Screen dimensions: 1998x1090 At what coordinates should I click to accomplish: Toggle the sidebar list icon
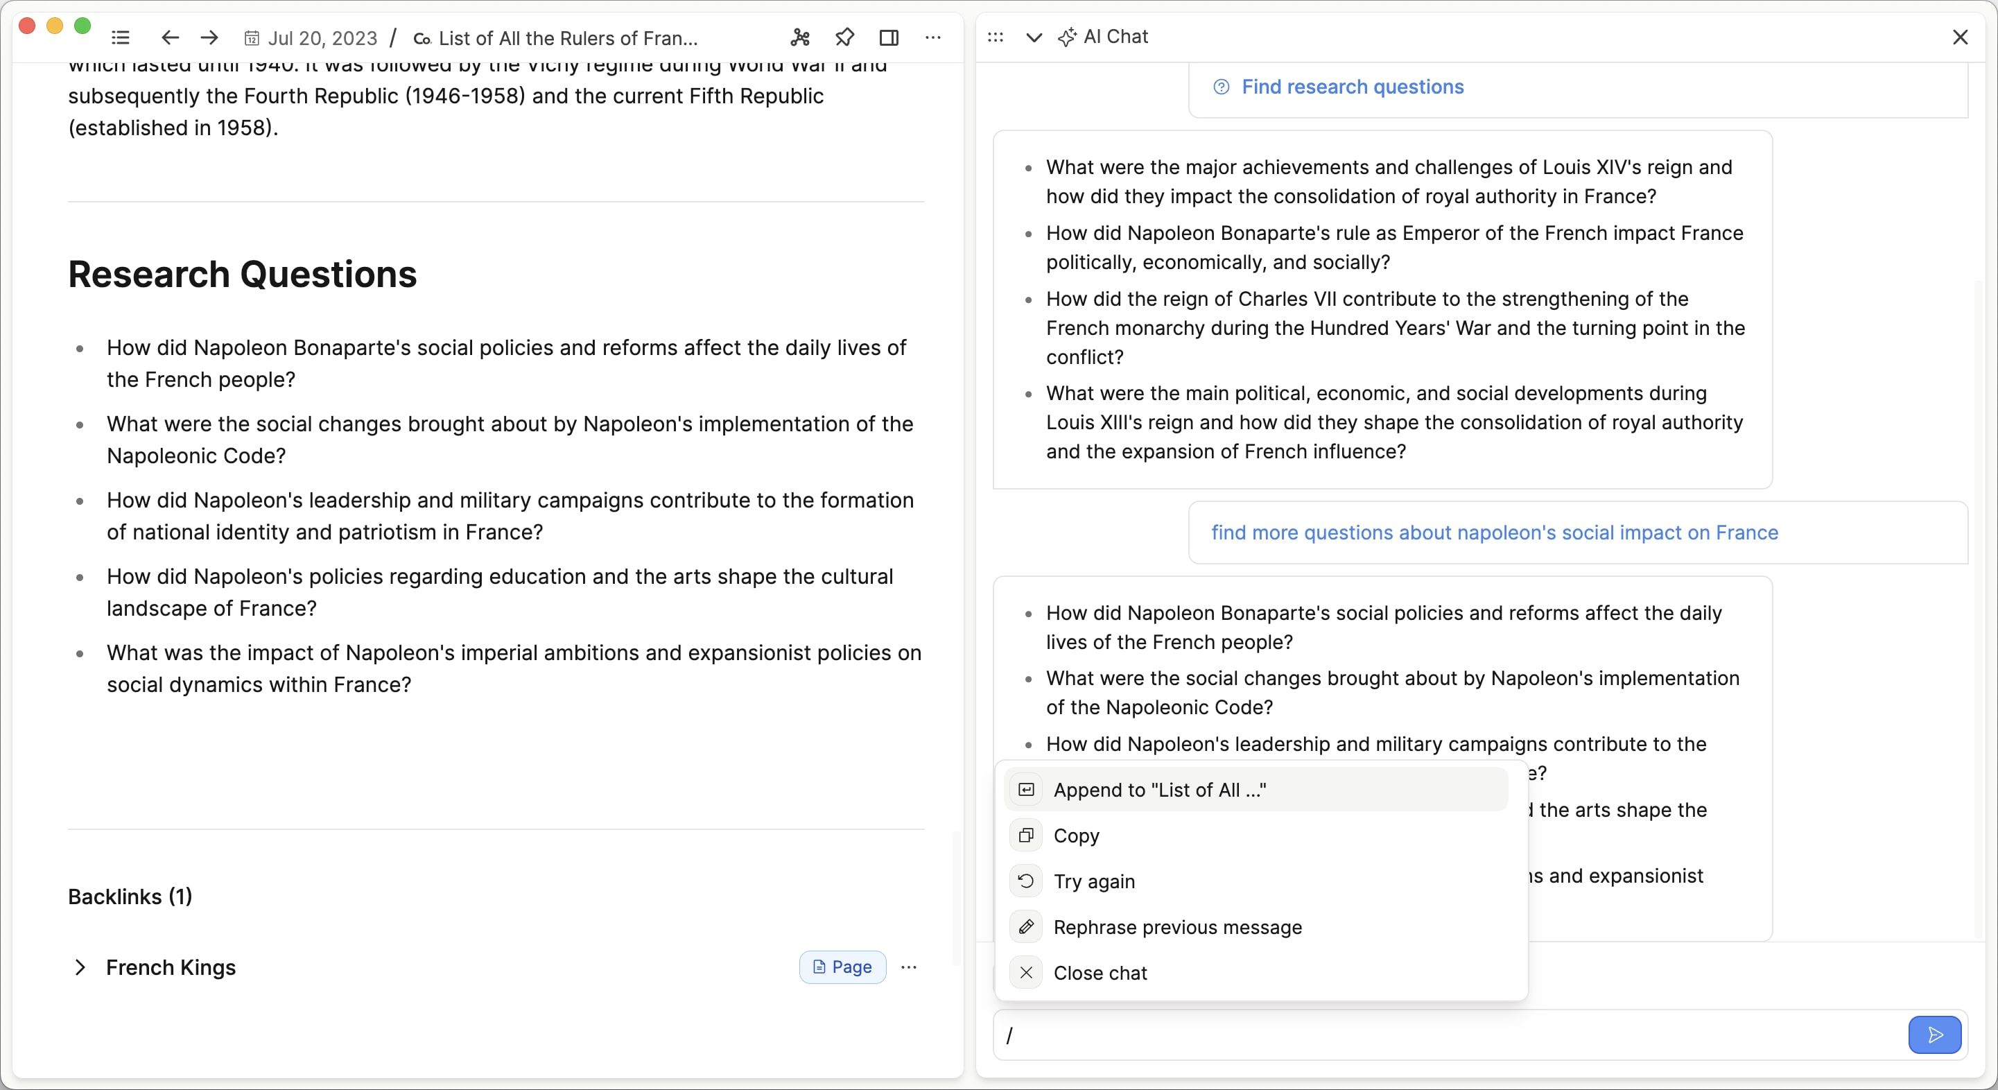[x=120, y=37]
